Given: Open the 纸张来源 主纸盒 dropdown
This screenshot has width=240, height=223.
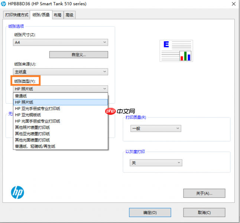Looking at the screenshot, I should (61, 72).
